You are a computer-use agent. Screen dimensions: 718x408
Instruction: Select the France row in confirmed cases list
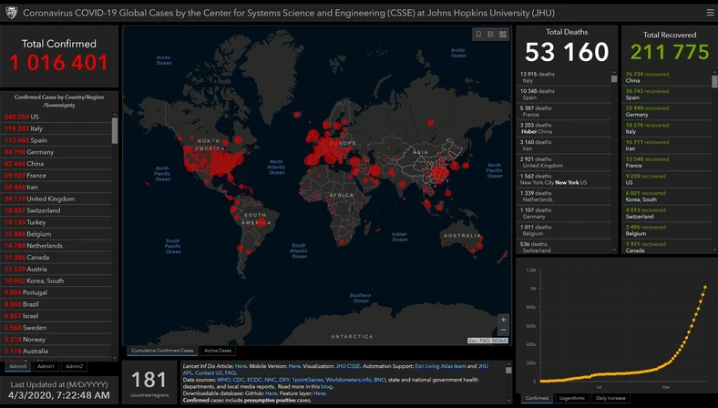pyautogui.click(x=56, y=176)
